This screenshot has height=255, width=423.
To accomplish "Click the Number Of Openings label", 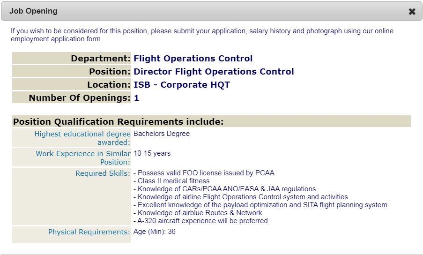I will click(x=80, y=98).
